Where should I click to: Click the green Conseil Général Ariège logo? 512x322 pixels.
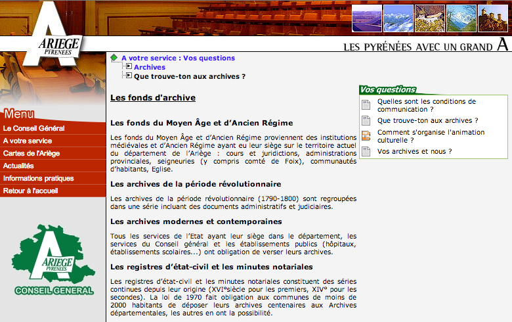point(54,260)
